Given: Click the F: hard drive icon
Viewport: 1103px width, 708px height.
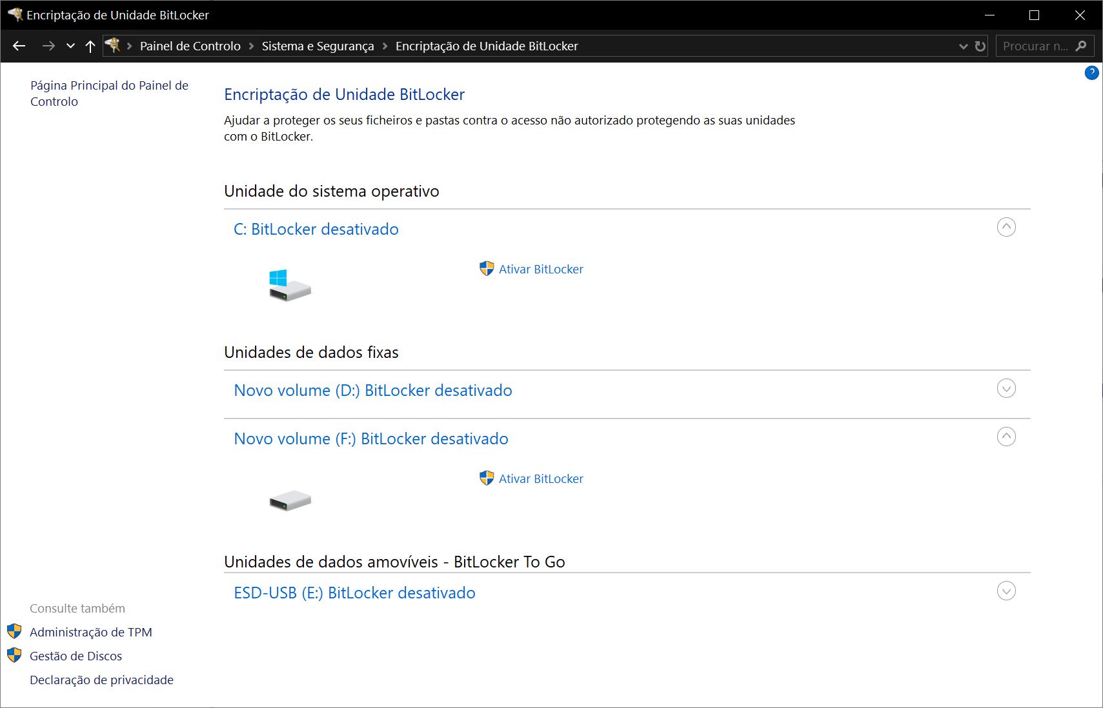Looking at the screenshot, I should tap(290, 500).
